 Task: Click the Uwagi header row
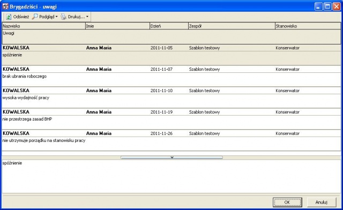pyautogui.click(x=171, y=36)
